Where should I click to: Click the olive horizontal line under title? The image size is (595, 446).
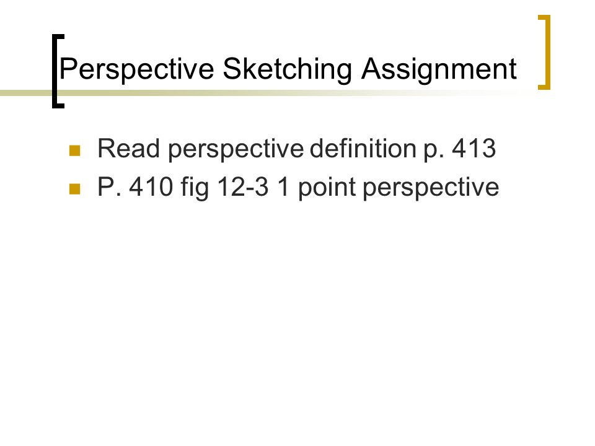click(x=266, y=93)
